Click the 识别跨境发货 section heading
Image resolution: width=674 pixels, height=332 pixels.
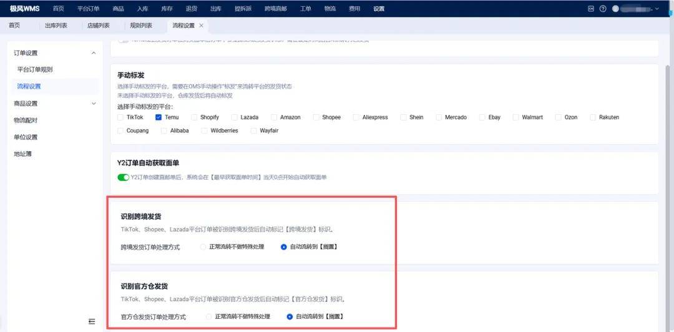(141, 217)
